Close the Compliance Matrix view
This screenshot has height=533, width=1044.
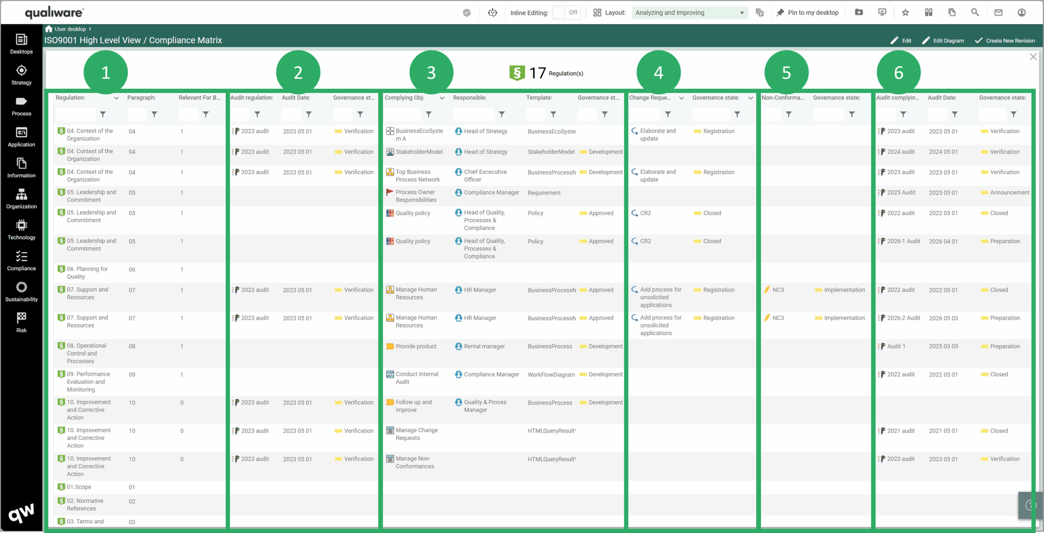click(1033, 57)
